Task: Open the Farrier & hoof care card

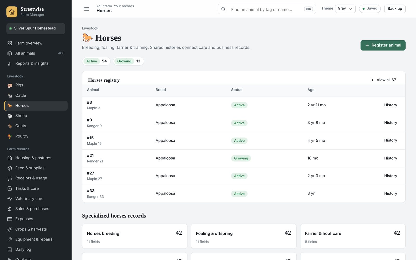Action: pos(353,236)
